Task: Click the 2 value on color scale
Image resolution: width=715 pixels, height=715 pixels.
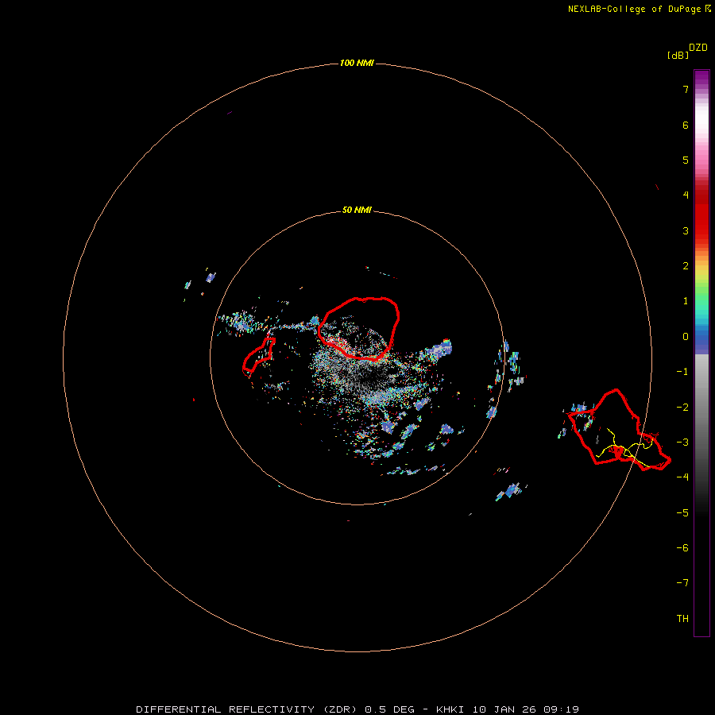Action: tap(686, 266)
